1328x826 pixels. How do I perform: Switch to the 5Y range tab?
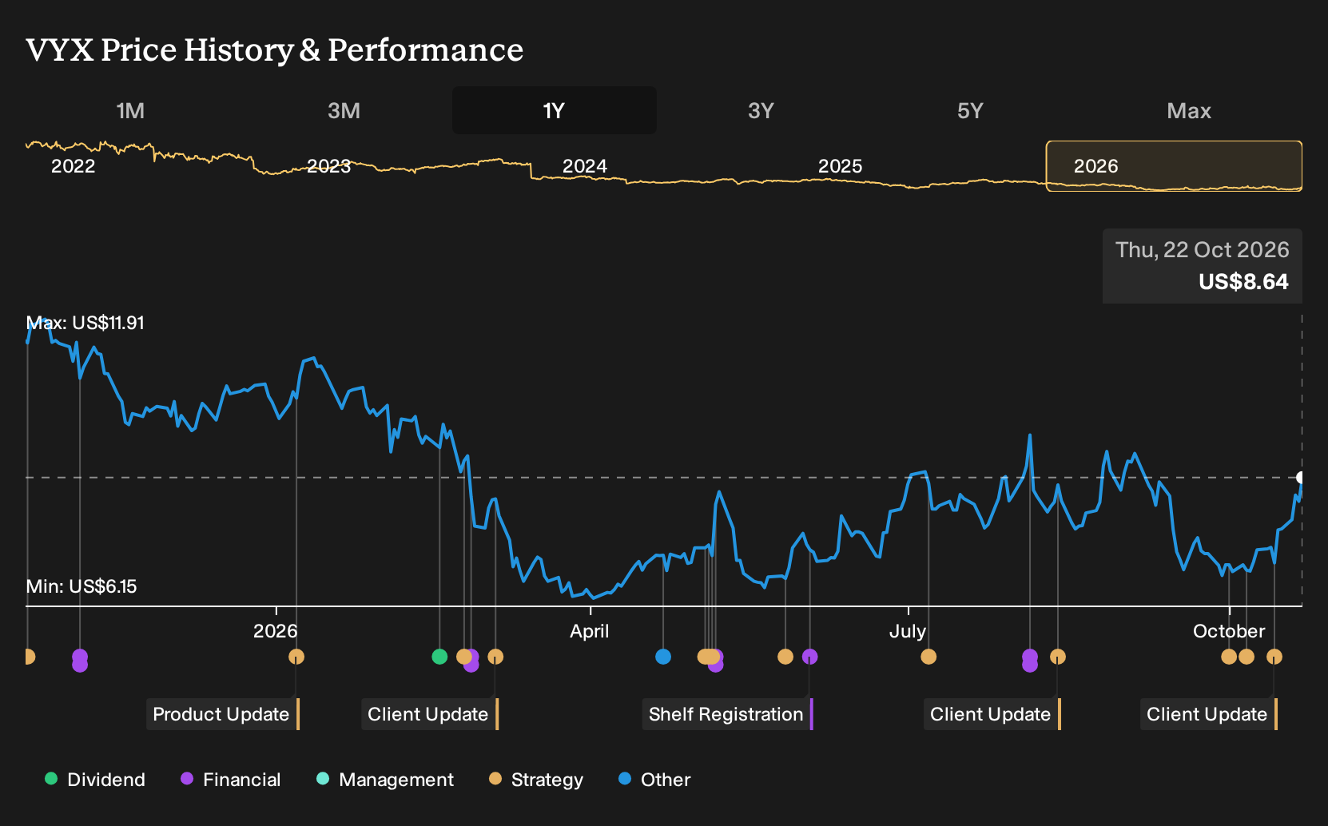click(x=970, y=110)
